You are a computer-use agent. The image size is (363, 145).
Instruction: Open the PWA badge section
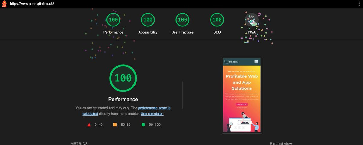(252, 24)
